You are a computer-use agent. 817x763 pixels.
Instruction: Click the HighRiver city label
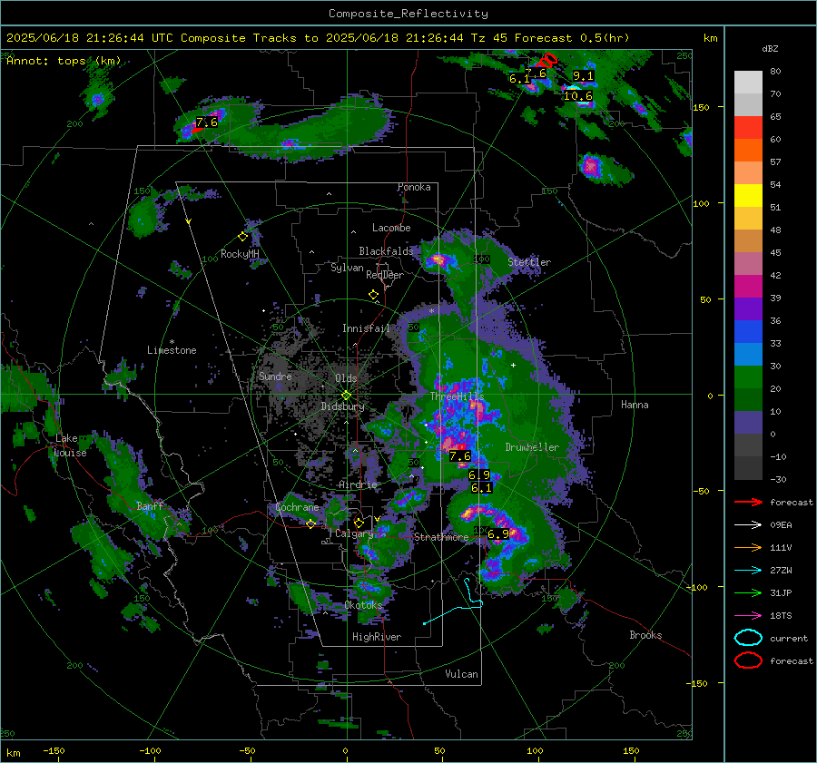377,637
